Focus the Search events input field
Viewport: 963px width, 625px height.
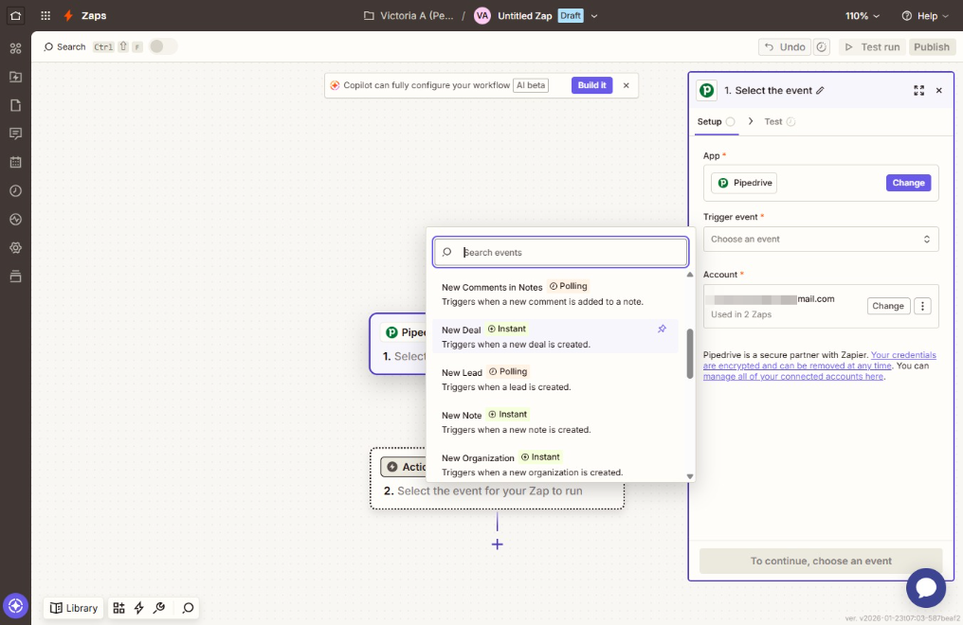(560, 252)
